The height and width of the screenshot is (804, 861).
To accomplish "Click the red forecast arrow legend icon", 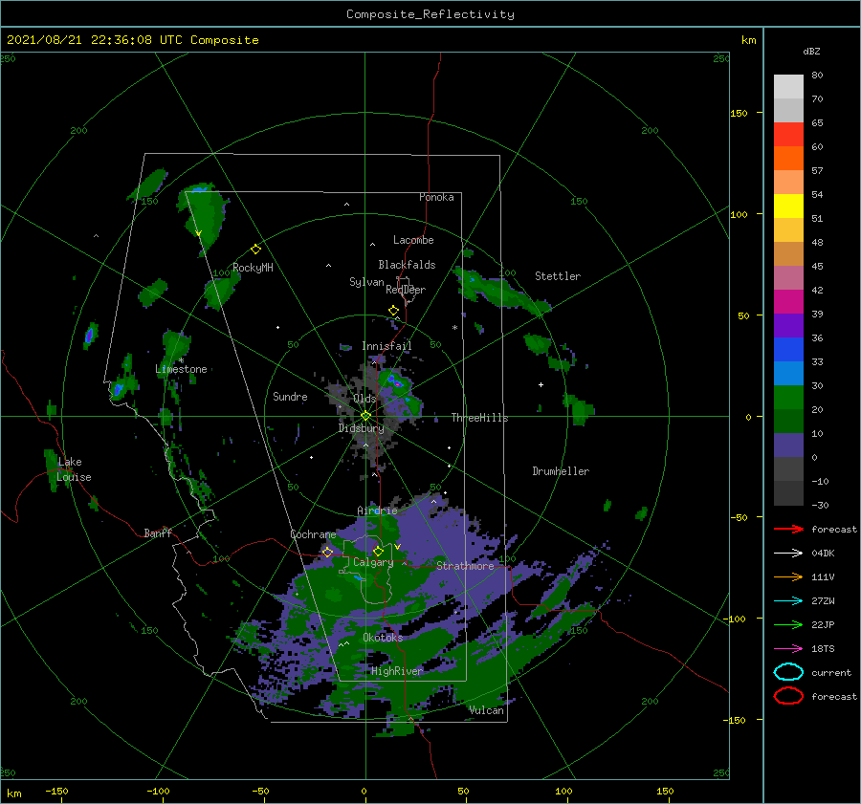I will (x=788, y=529).
